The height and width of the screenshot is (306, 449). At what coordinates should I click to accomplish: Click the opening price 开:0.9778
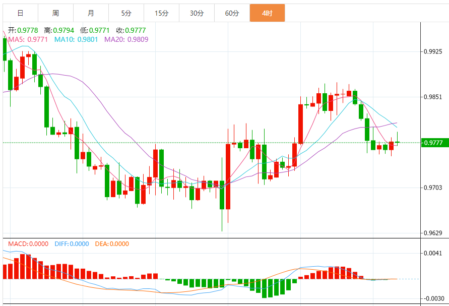[x=23, y=30]
